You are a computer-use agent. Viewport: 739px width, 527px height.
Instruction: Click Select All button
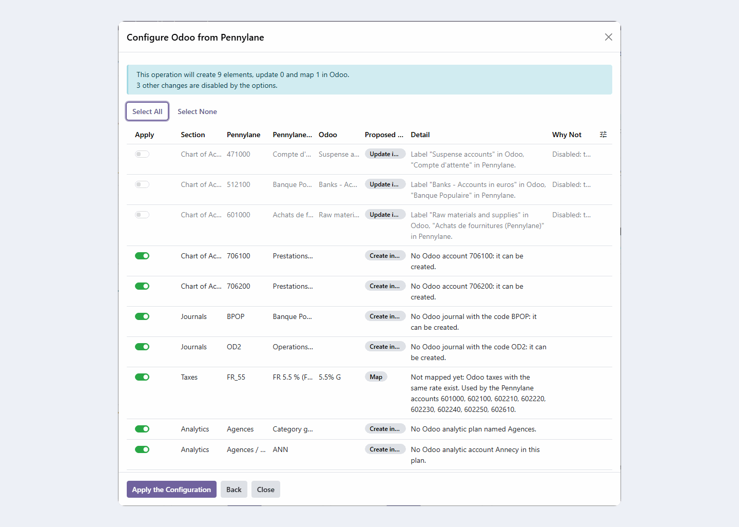pos(147,111)
